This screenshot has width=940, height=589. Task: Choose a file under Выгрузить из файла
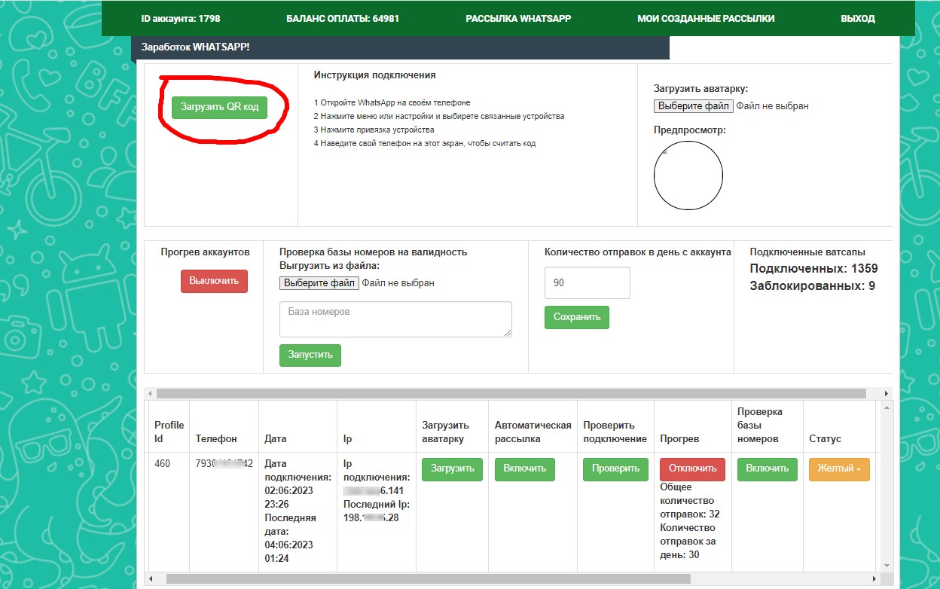click(x=319, y=283)
